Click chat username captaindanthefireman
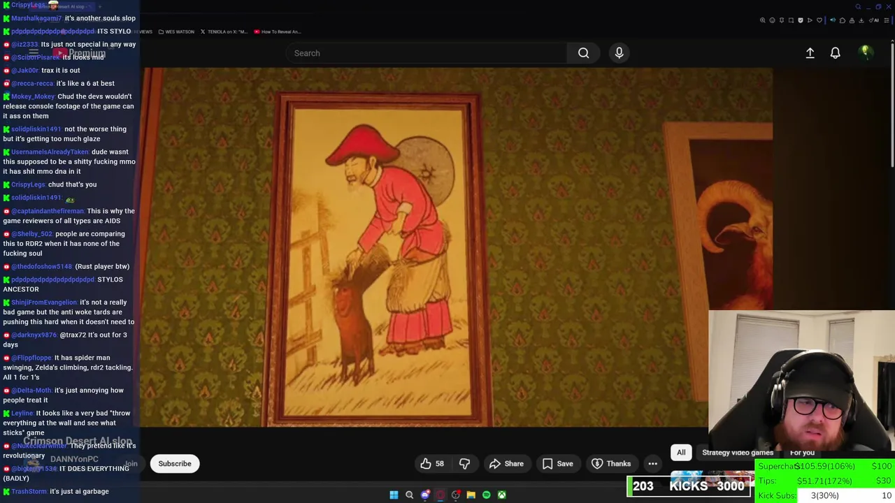This screenshot has width=895, height=503. tap(48, 211)
